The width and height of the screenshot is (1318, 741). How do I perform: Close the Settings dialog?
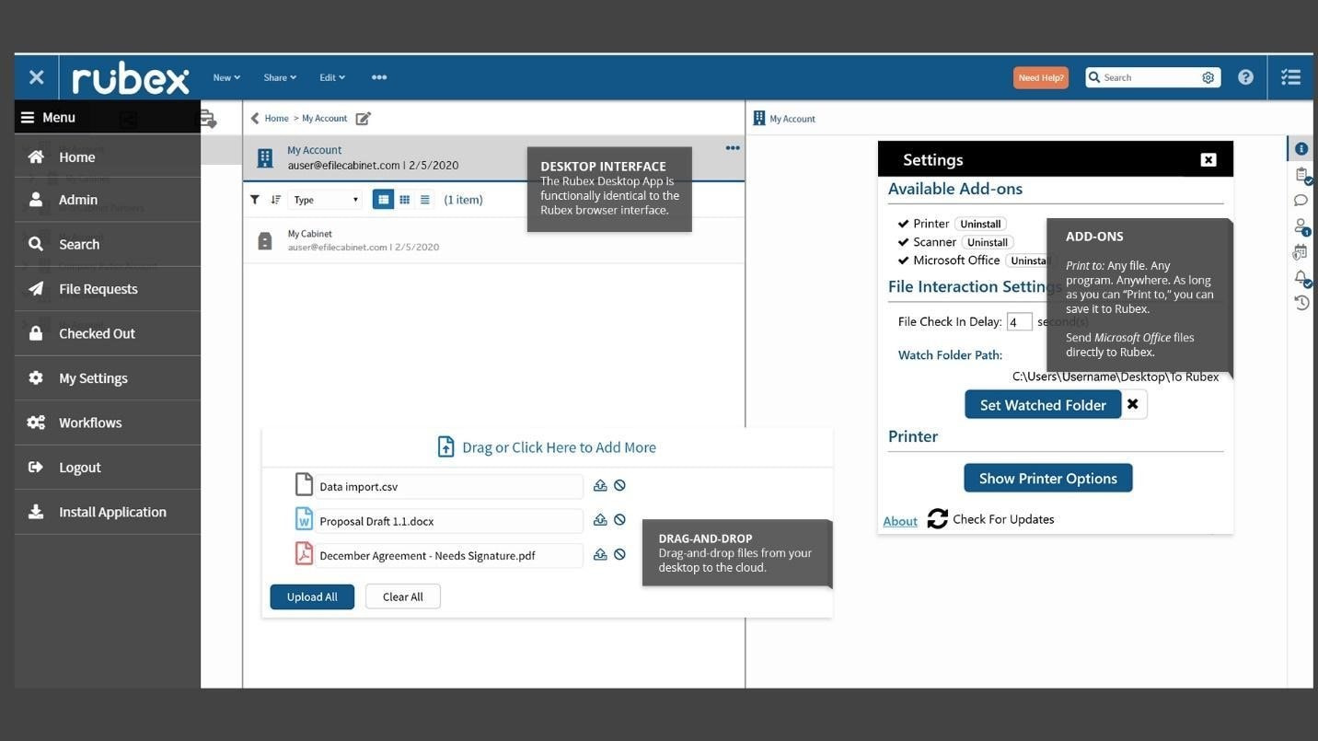[x=1208, y=159]
